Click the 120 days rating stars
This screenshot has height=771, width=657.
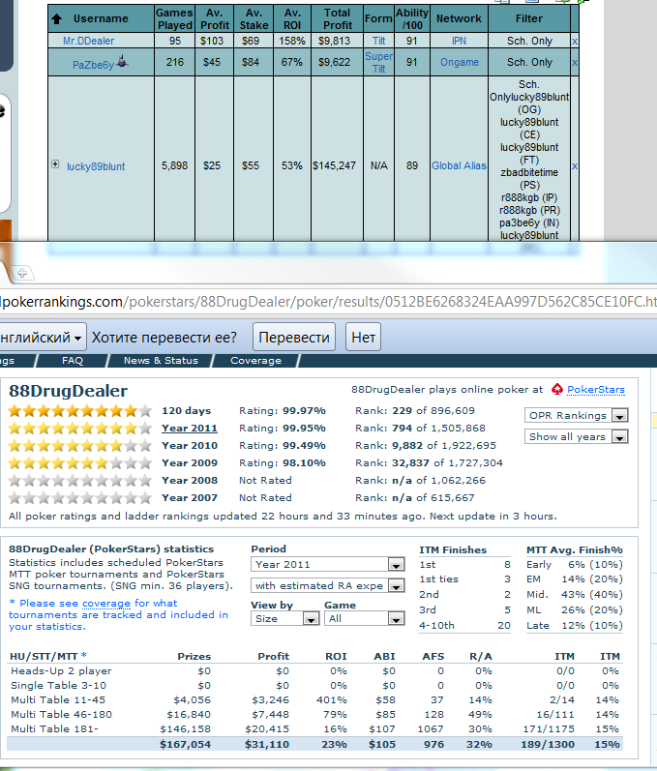tap(79, 410)
